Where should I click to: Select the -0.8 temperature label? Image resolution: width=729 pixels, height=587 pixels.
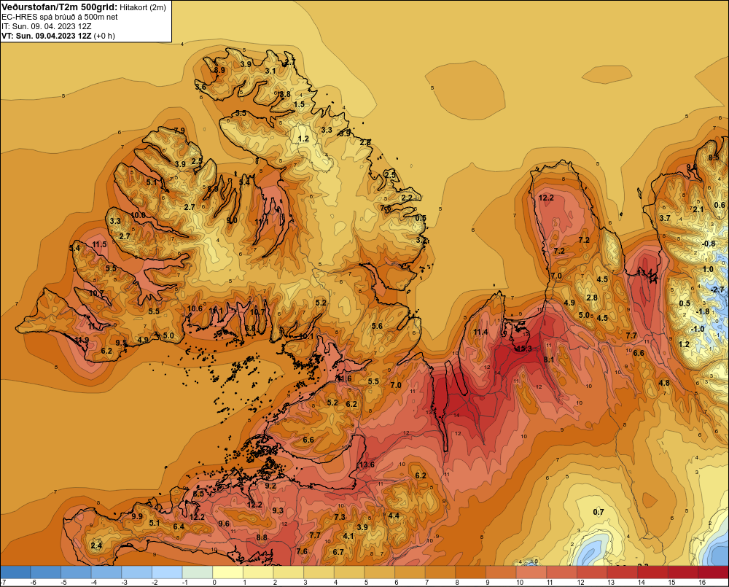click(709, 244)
